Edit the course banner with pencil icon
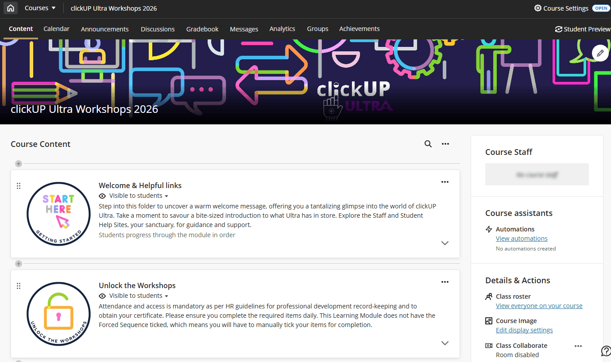The height and width of the screenshot is (362, 611). point(600,53)
